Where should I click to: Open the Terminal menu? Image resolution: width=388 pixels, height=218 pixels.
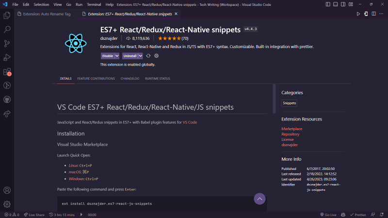click(x=94, y=4)
